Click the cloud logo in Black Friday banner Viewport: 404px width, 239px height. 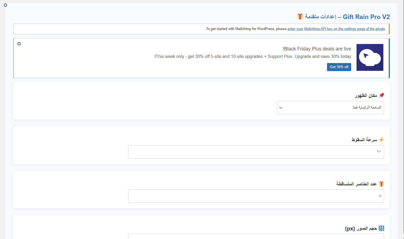(x=370, y=57)
